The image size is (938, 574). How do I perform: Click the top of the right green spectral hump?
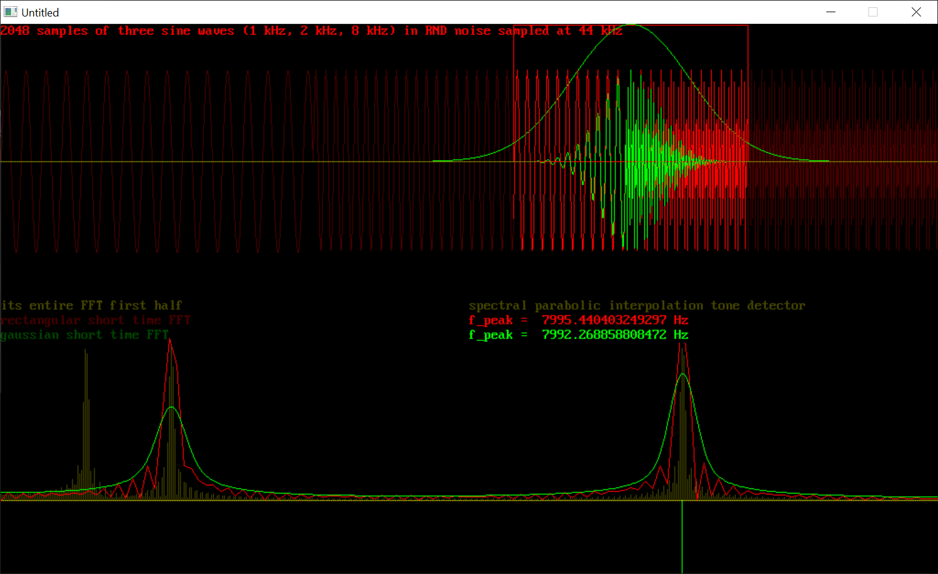pyautogui.click(x=682, y=374)
